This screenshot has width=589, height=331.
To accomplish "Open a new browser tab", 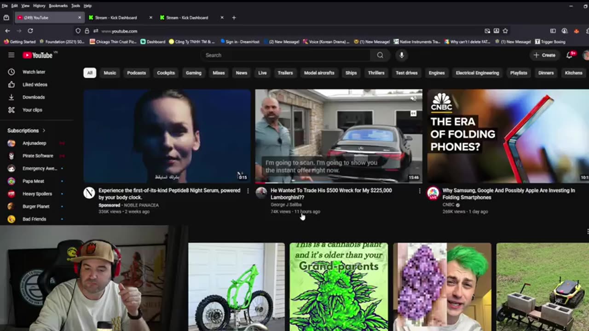I will point(234,17).
